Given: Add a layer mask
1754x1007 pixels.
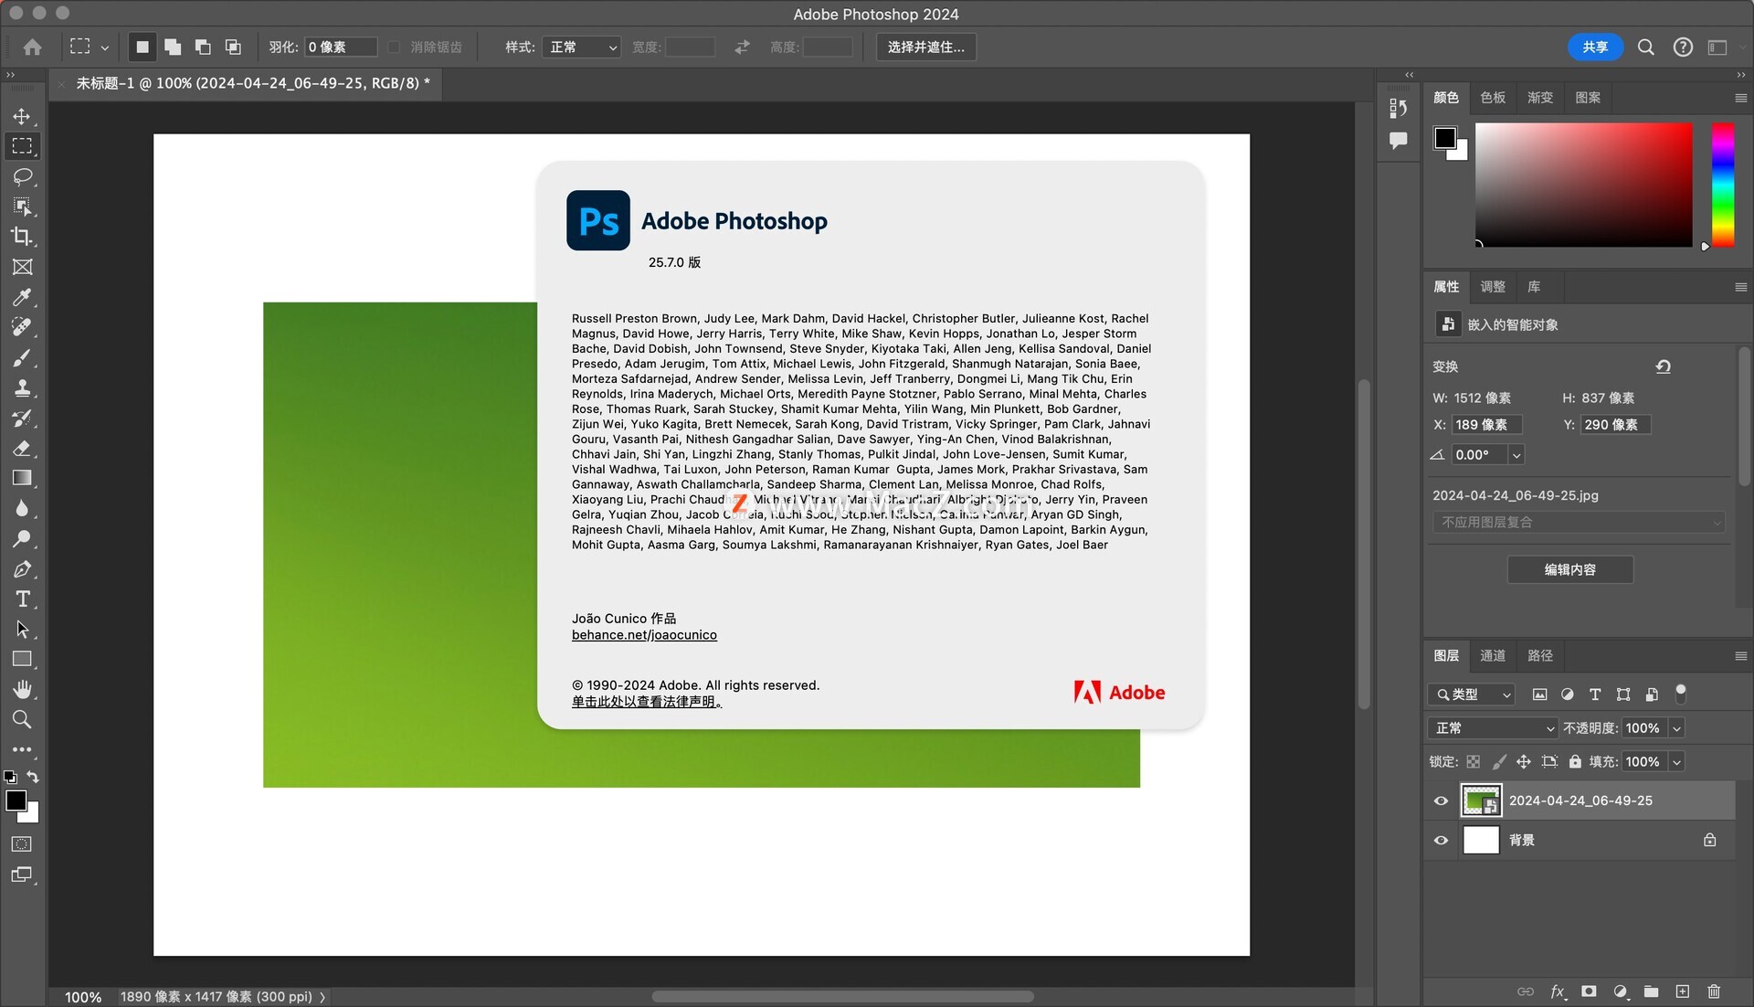Looking at the screenshot, I should click(1589, 991).
